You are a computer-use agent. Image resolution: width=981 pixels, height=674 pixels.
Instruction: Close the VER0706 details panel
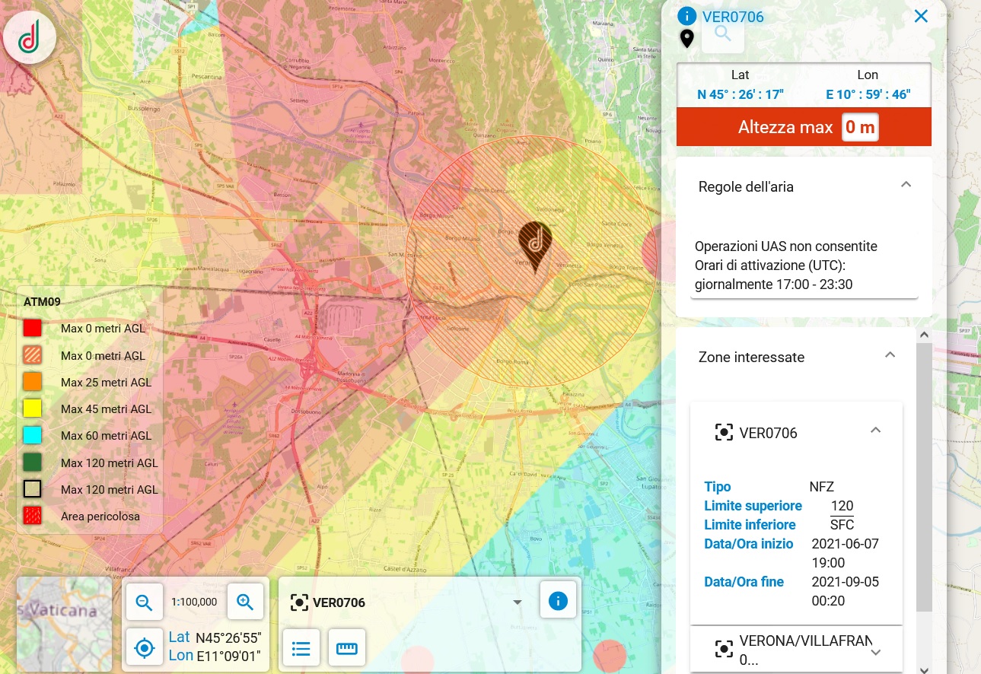click(x=921, y=16)
